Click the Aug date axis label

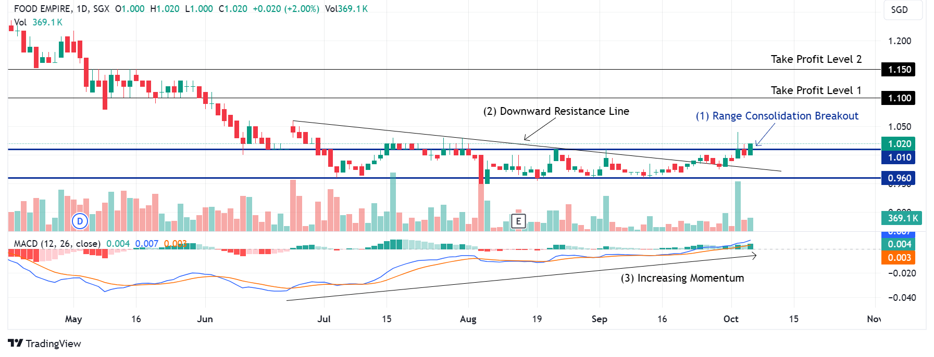[x=468, y=319]
